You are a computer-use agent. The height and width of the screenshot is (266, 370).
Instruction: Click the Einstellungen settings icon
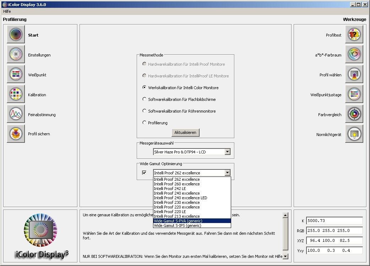16,54
